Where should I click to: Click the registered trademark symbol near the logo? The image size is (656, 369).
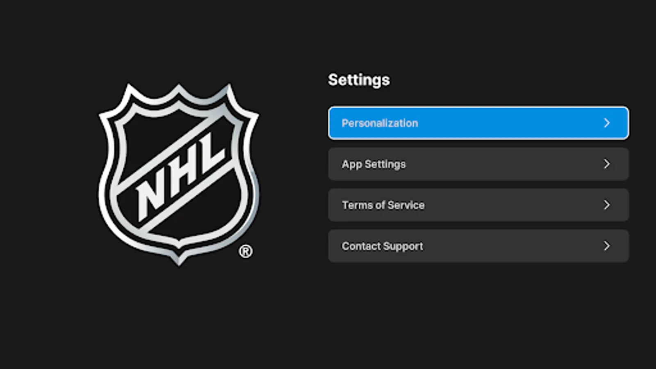pos(245,251)
